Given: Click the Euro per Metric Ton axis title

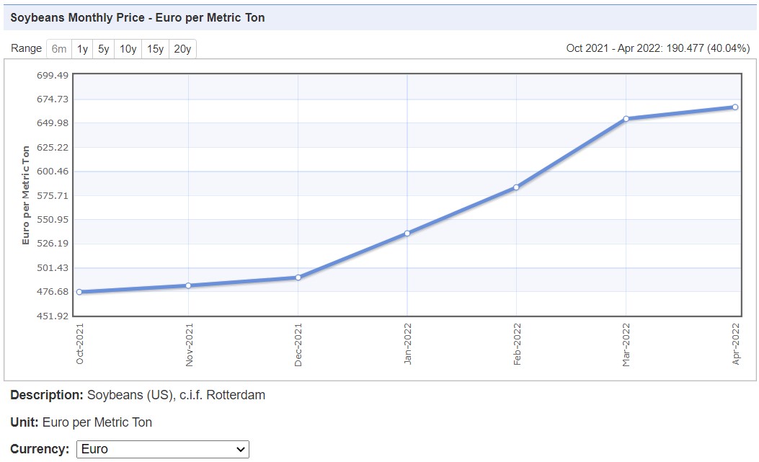Looking at the screenshot, I should [x=26, y=195].
